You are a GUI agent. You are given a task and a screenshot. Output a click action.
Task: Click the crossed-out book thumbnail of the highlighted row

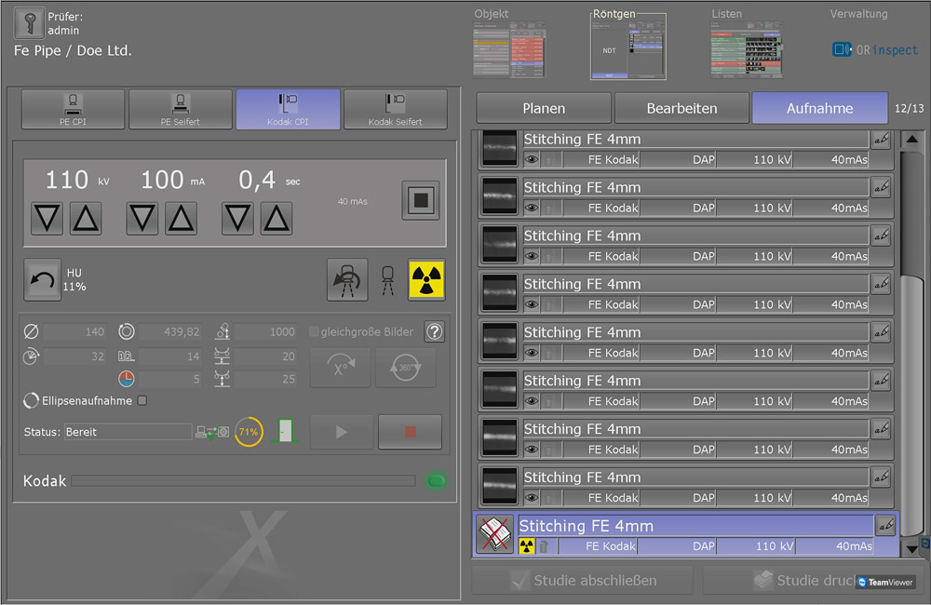[494, 533]
